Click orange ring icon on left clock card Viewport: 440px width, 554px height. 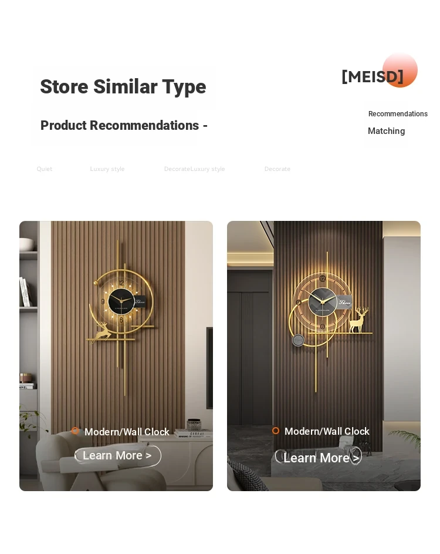coord(75,431)
